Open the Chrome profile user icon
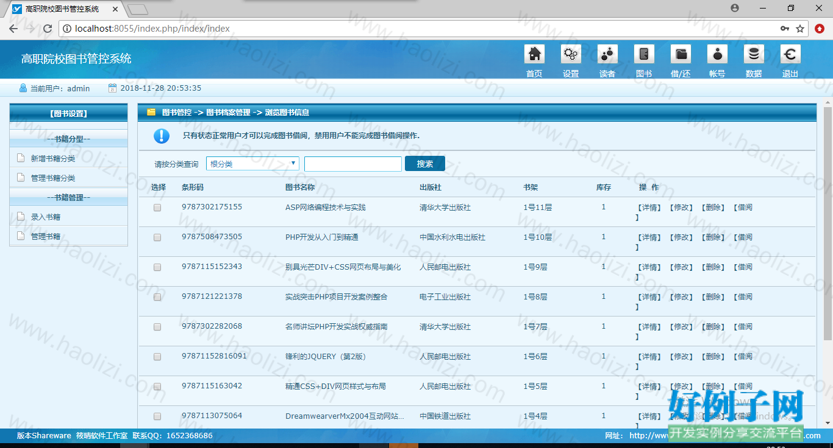The image size is (833, 448). 735,8
